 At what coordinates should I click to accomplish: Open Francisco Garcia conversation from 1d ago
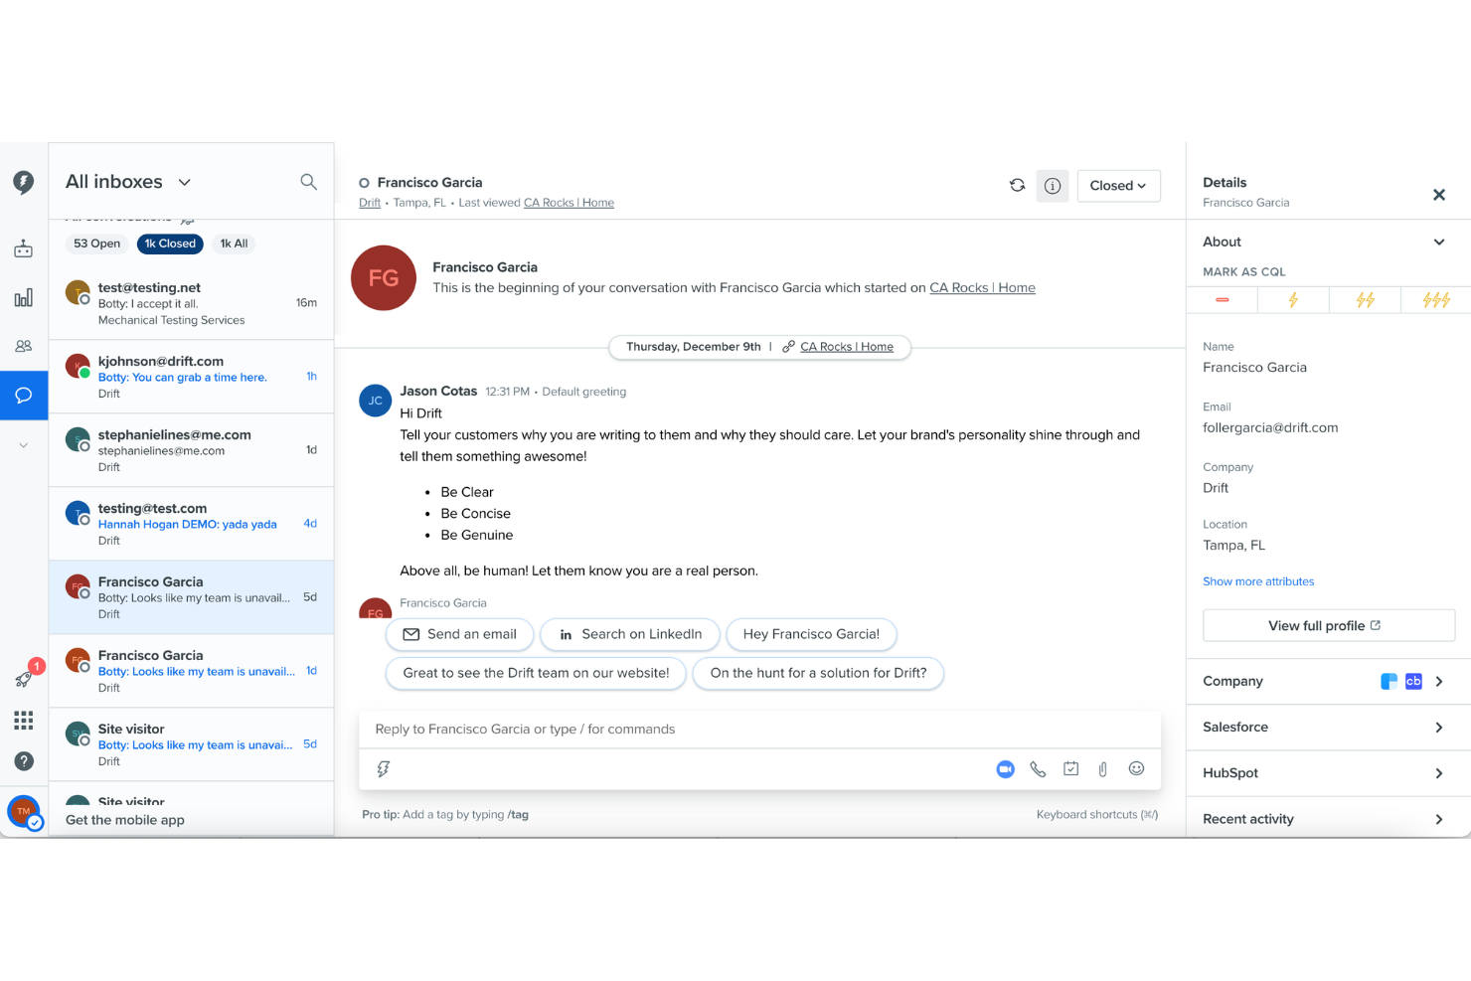(x=191, y=670)
